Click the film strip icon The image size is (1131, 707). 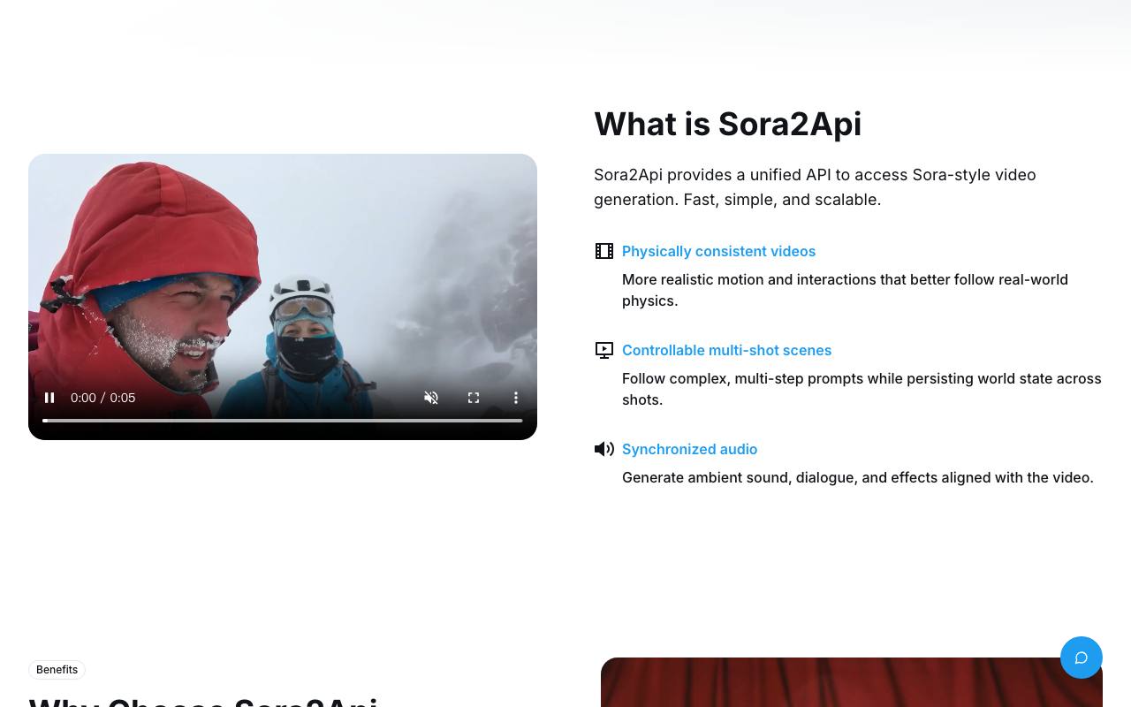[604, 251]
